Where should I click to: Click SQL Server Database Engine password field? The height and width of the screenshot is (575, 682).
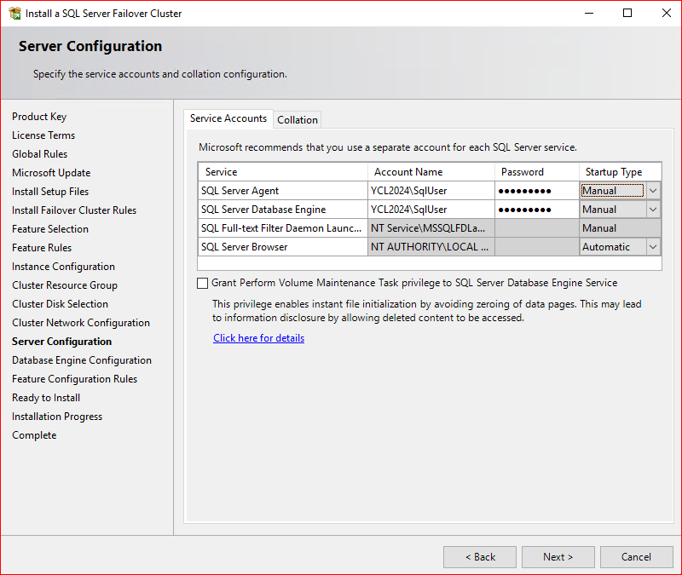point(537,210)
